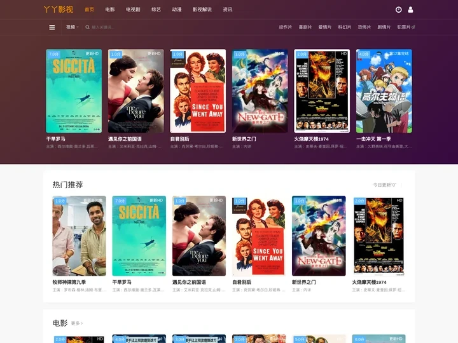Open Siccità poster in top banner
The height and width of the screenshot is (343, 458).
tap(74, 91)
